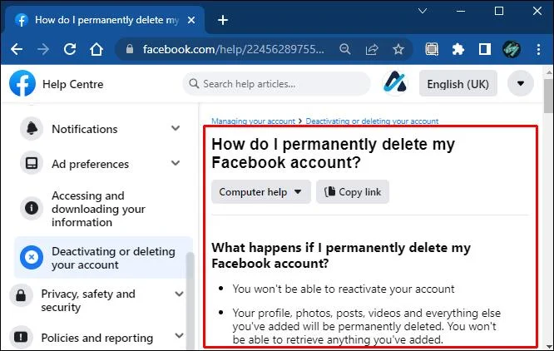Click the share page icon
This screenshot has height=351, width=554.
[372, 49]
